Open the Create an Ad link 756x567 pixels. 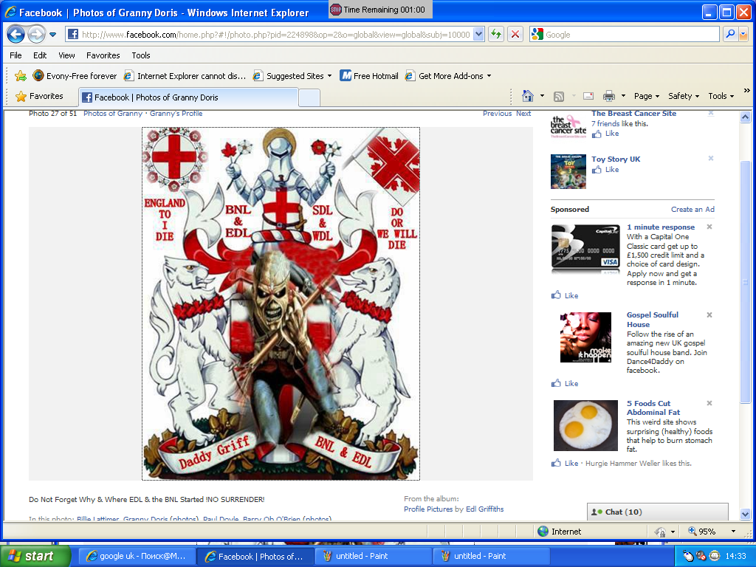coord(693,210)
